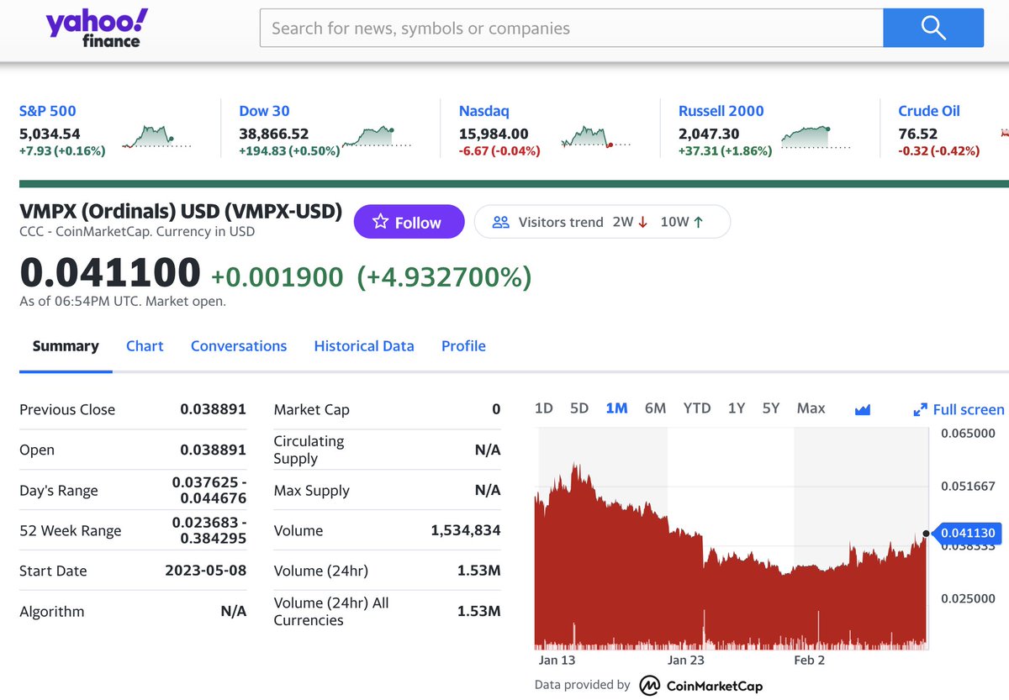Viewport: 1009px width, 700px height.
Task: Open the Crude Oil quote link
Action: [929, 111]
